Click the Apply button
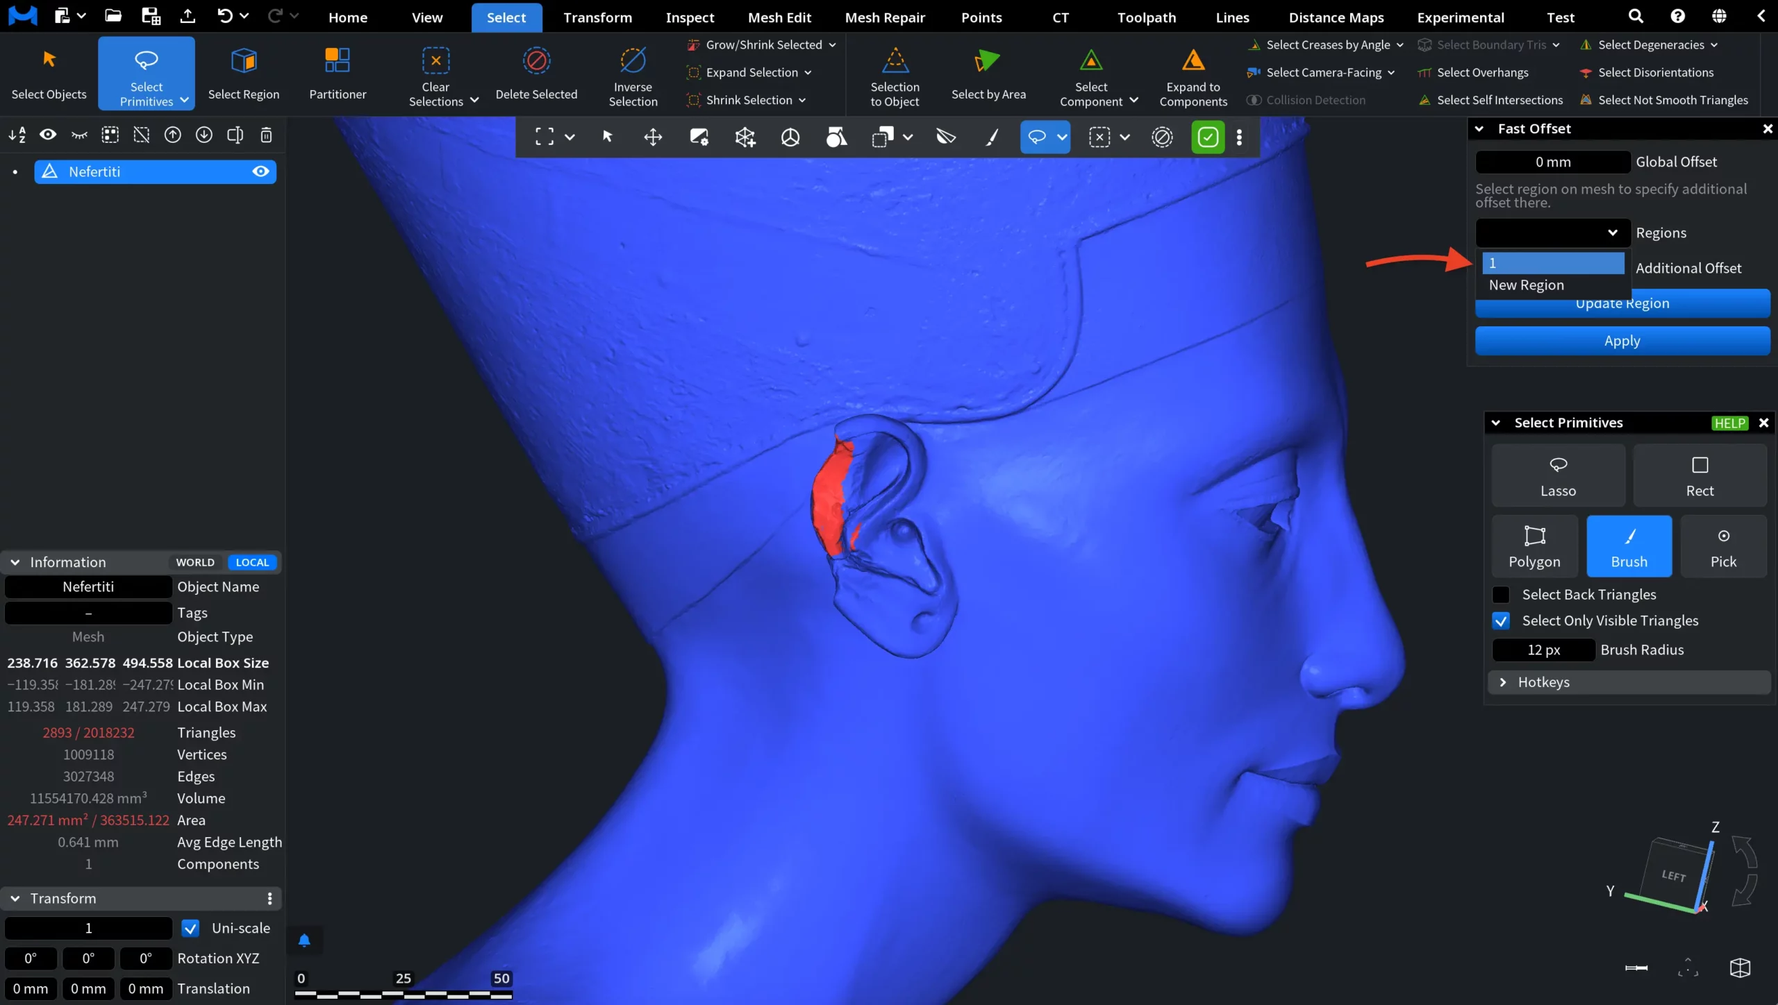This screenshot has width=1778, height=1005. pos(1622,341)
